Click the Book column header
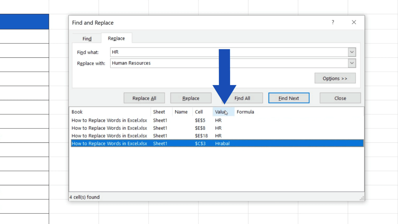 tap(77, 112)
